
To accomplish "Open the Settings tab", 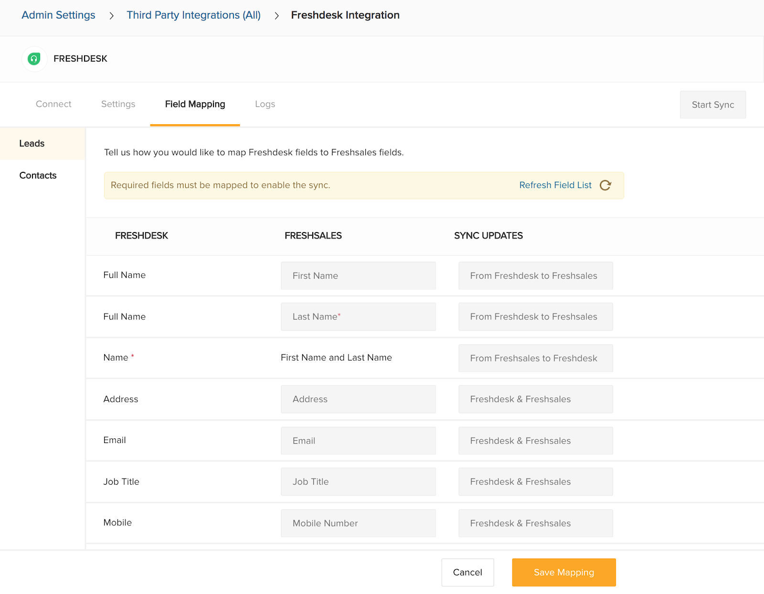I will (x=118, y=104).
